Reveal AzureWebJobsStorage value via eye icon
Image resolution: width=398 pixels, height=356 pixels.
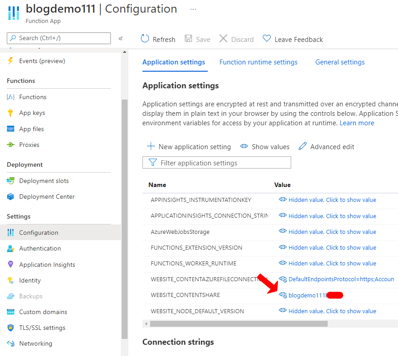coord(283,231)
